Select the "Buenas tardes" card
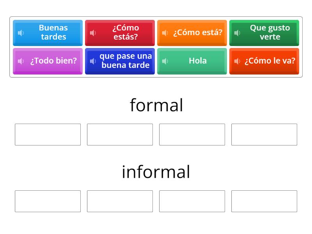Image resolution: width=312 pixels, height=234 pixels. click(x=53, y=33)
